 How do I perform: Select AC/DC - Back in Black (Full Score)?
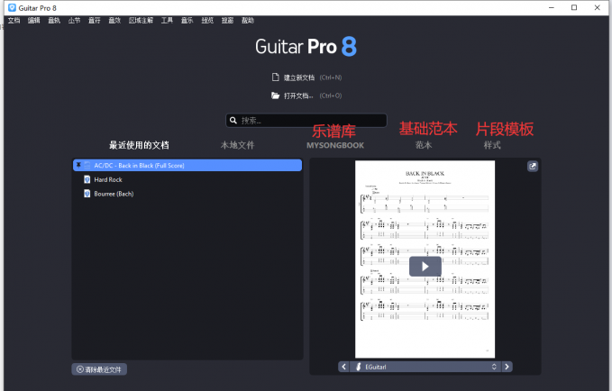[x=187, y=165]
